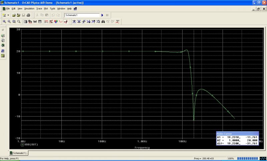
Task: Click the Text Label ABC icon
Action: pyautogui.click(x=56, y=22)
